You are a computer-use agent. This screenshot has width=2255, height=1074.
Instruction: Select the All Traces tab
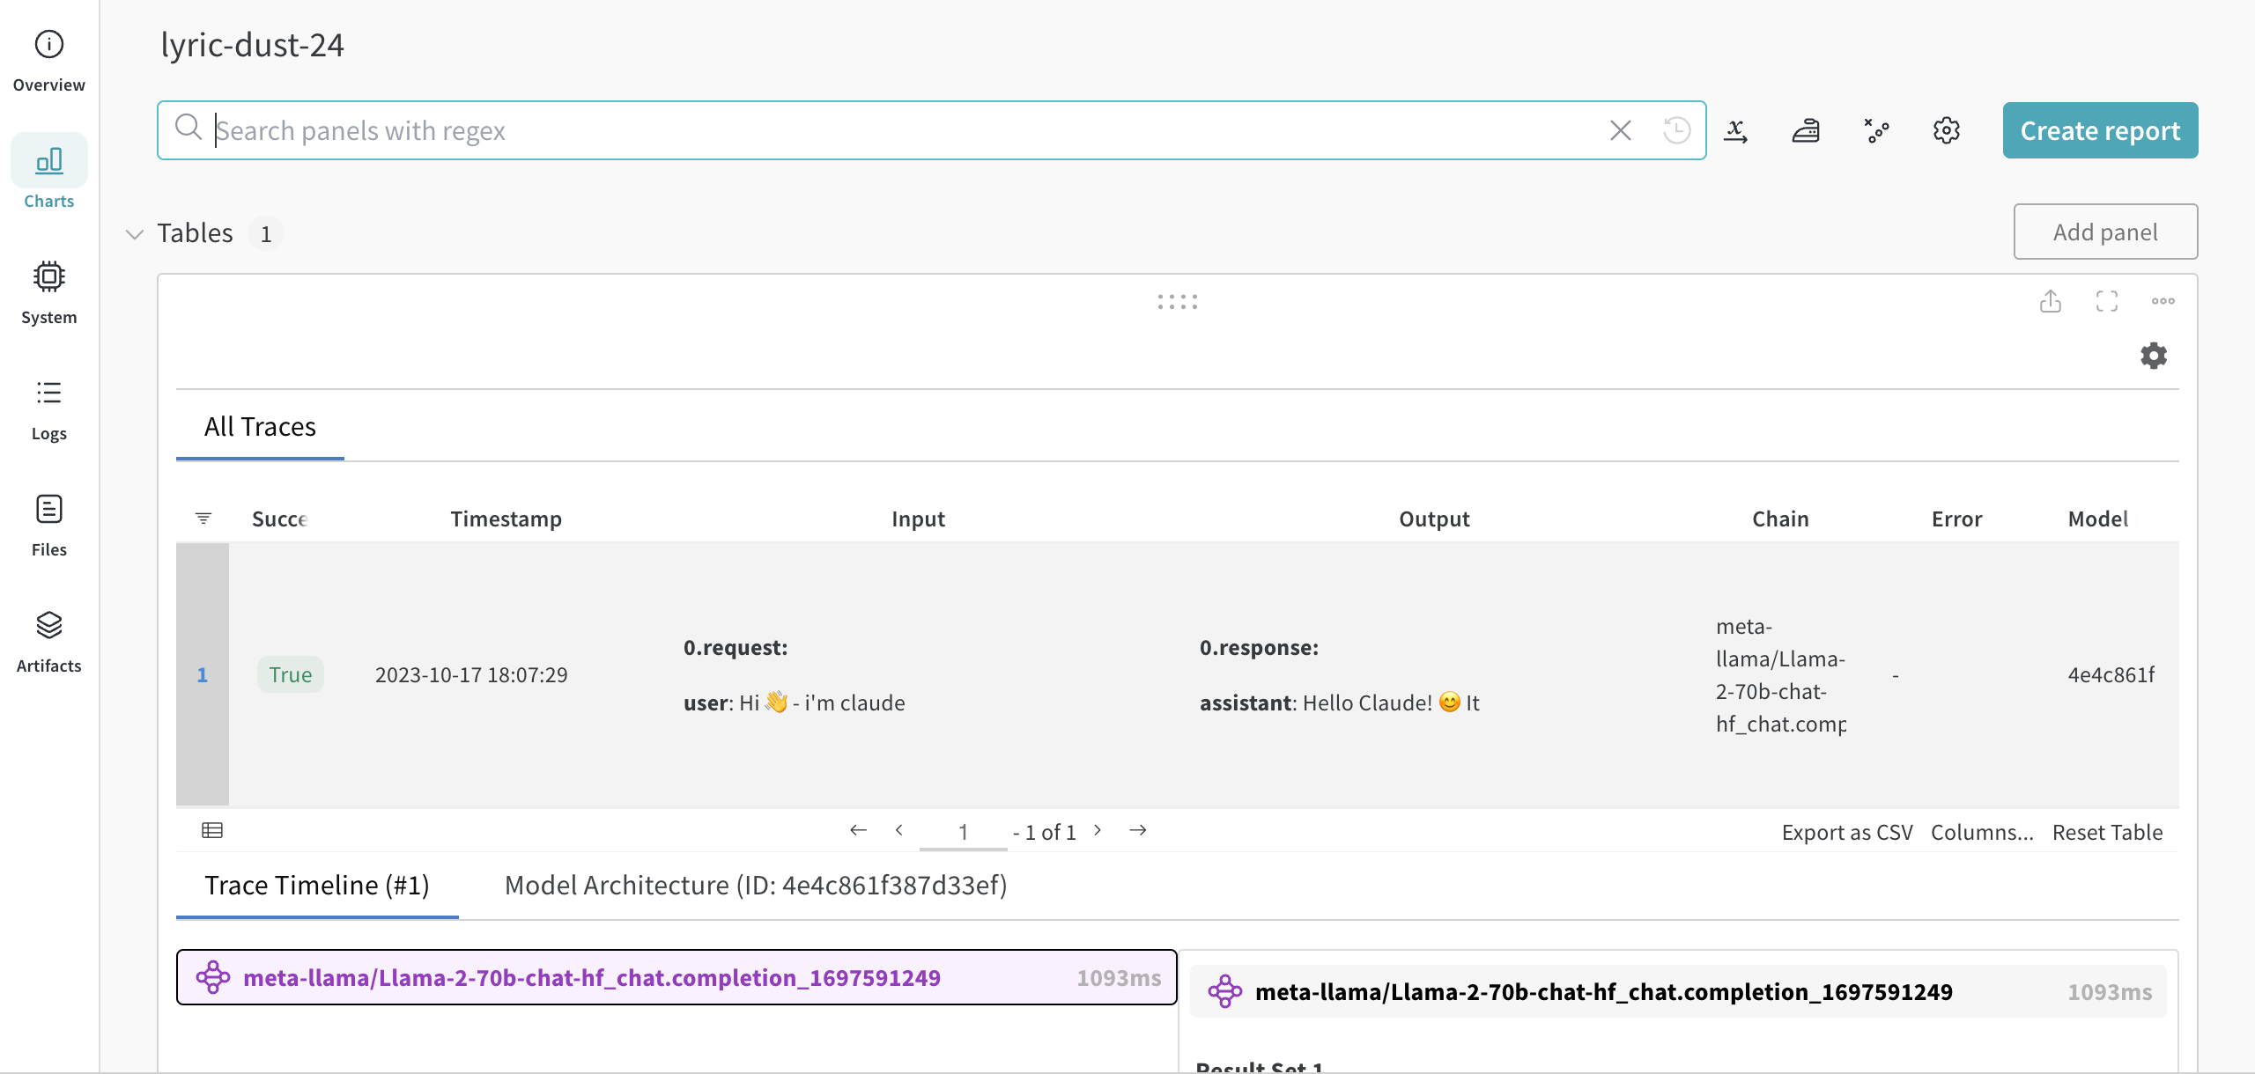(x=260, y=427)
